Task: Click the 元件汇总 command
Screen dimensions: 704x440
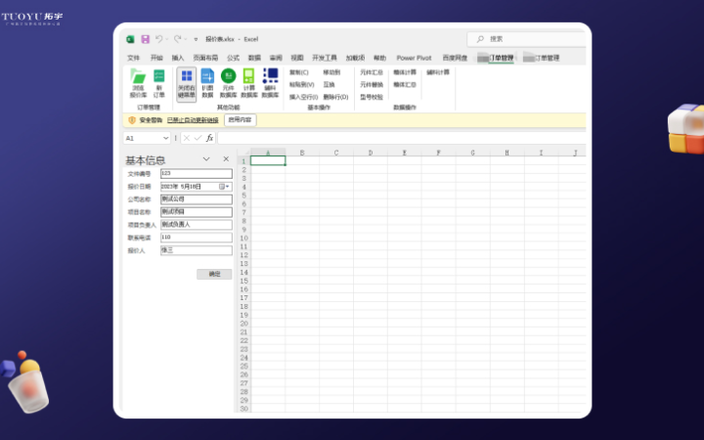Action: tap(372, 72)
